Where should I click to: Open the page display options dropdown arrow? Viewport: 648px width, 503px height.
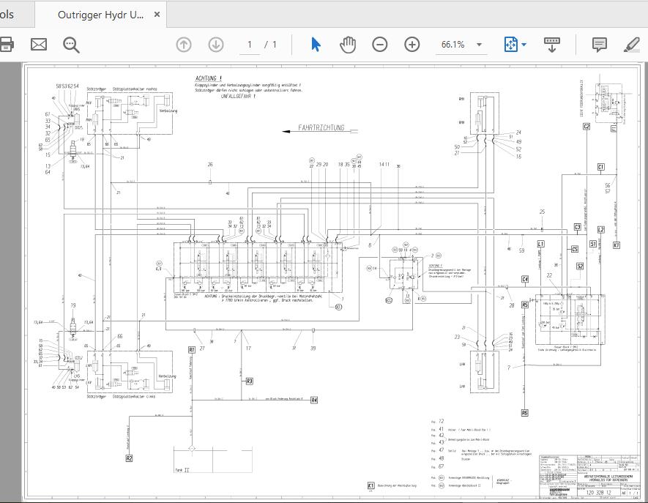tap(524, 44)
